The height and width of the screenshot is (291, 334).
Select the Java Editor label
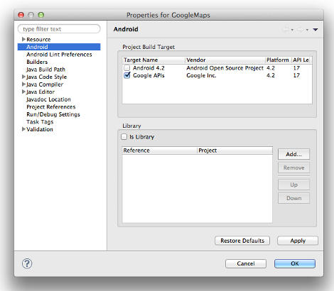(41, 92)
